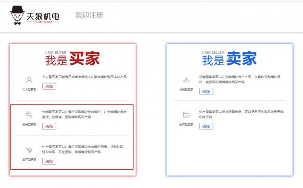Click the TLJD.COM text under logo
The height and width of the screenshot is (188, 303).
(43, 22)
